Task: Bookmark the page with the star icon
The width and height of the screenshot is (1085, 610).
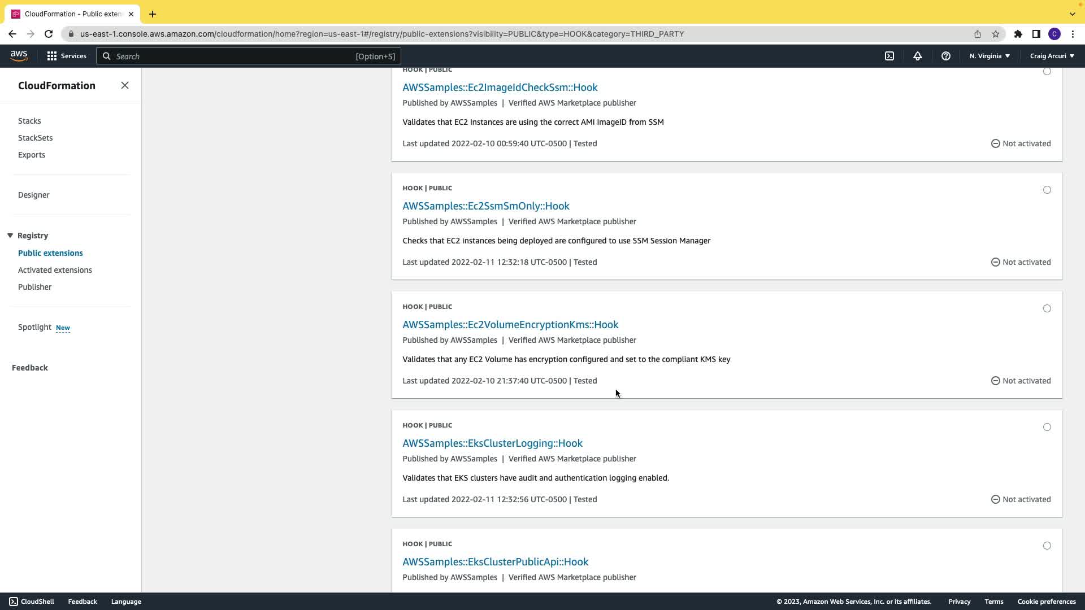Action: (996, 34)
